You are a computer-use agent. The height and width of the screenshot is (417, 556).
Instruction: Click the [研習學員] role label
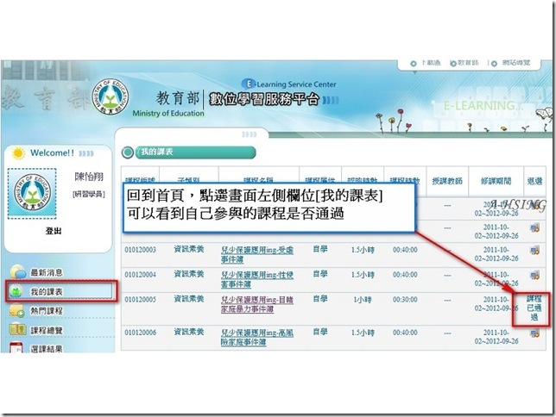tap(89, 195)
